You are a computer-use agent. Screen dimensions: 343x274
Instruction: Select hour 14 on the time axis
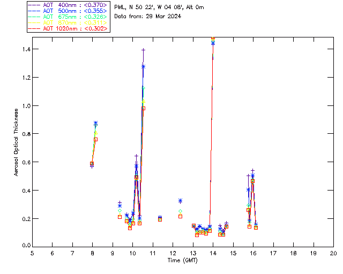coord(213,253)
